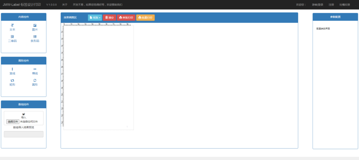Click the 单张打印 single print button

126,18
